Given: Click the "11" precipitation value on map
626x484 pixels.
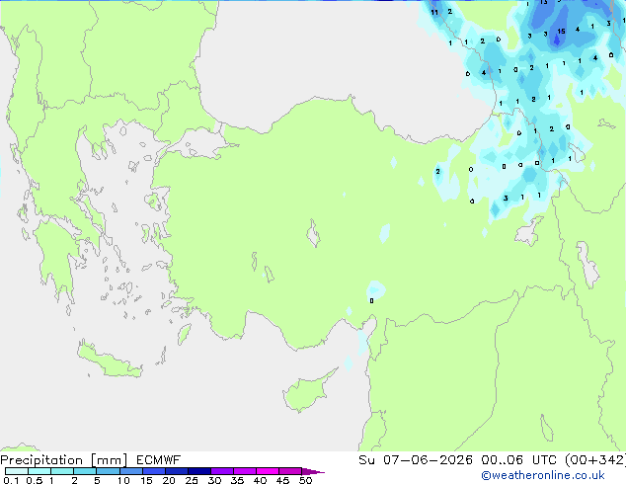Looking at the screenshot, I should (434, 13).
